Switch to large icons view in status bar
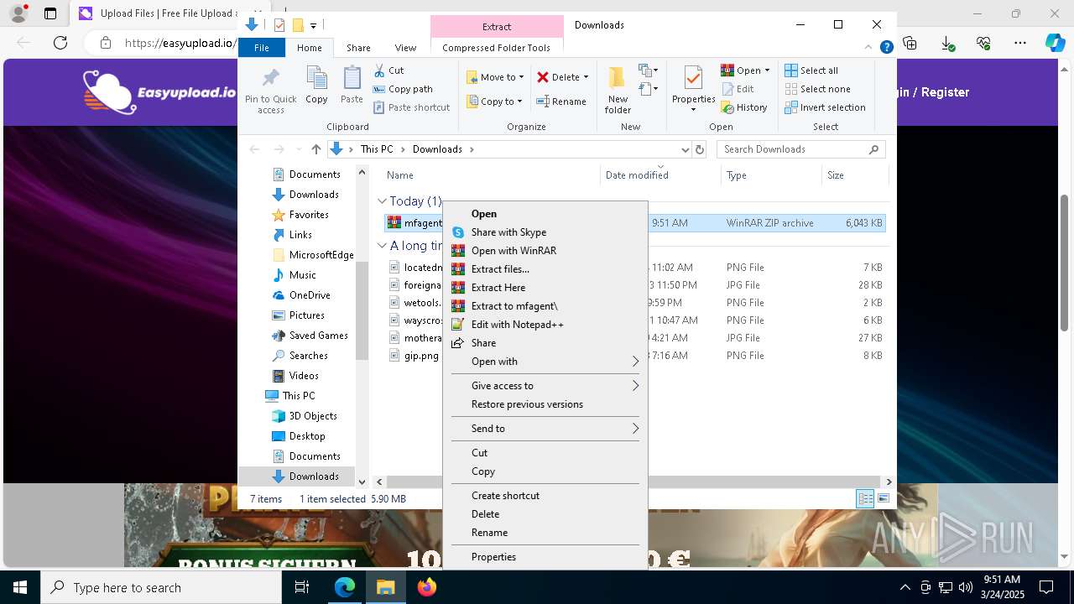 pyautogui.click(x=884, y=498)
